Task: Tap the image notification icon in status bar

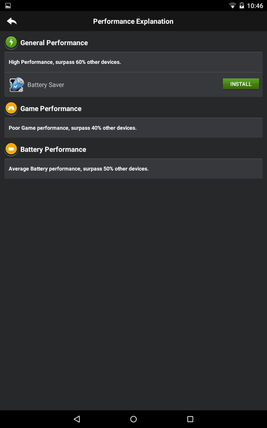Action: point(8,6)
